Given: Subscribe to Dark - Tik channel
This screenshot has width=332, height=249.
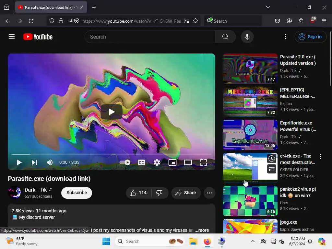Looking at the screenshot, I should pos(77,193).
